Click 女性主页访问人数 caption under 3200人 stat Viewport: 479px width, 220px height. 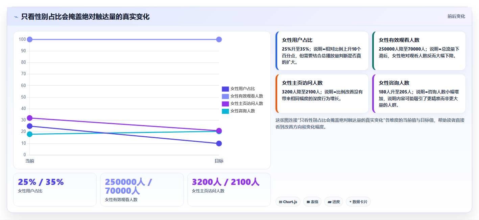coord(208,191)
